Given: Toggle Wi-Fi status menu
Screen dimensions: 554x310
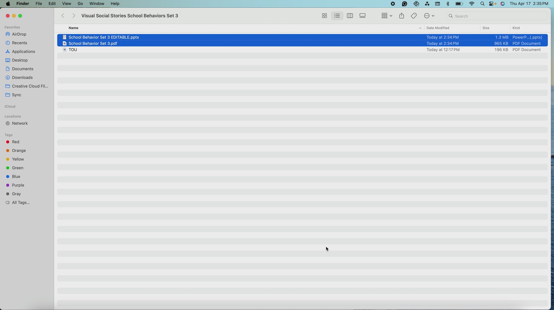Looking at the screenshot, I should 472,4.
